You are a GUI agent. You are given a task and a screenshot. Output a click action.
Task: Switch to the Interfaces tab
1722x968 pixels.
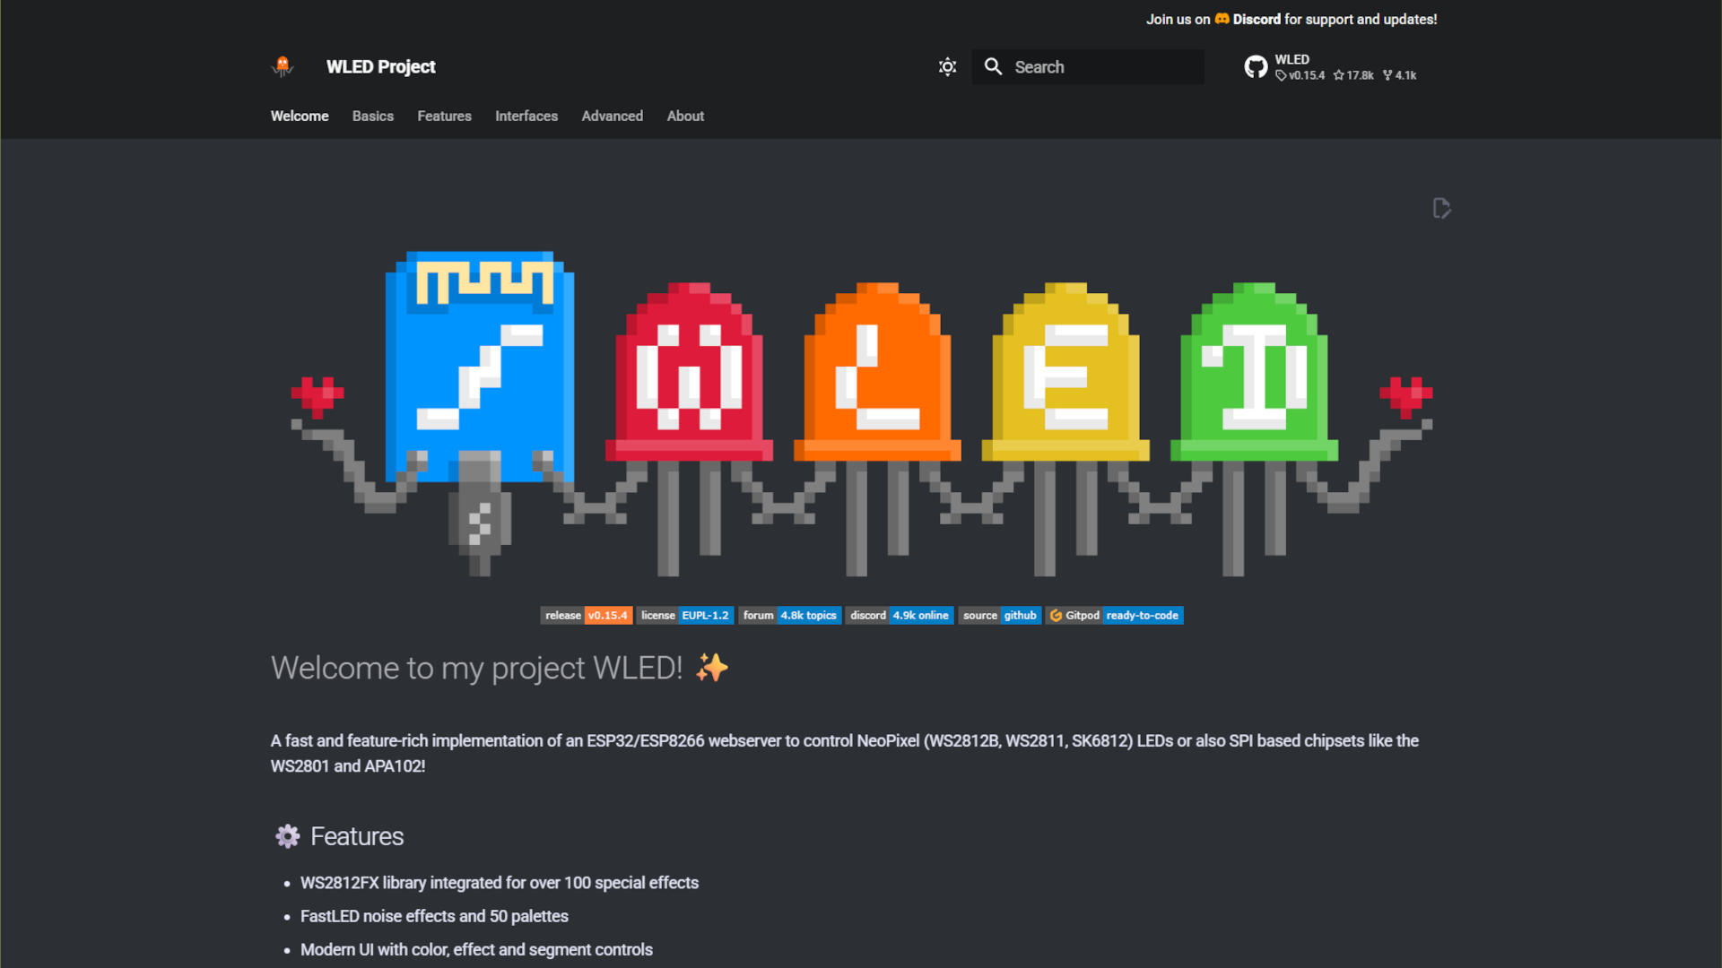(x=526, y=116)
